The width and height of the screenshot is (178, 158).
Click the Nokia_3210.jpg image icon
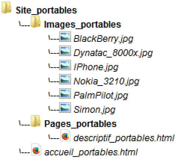(x=65, y=79)
